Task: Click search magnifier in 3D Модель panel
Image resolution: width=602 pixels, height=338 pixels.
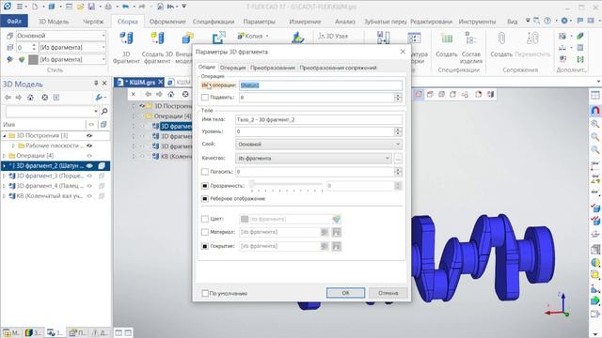Action: 104,111
